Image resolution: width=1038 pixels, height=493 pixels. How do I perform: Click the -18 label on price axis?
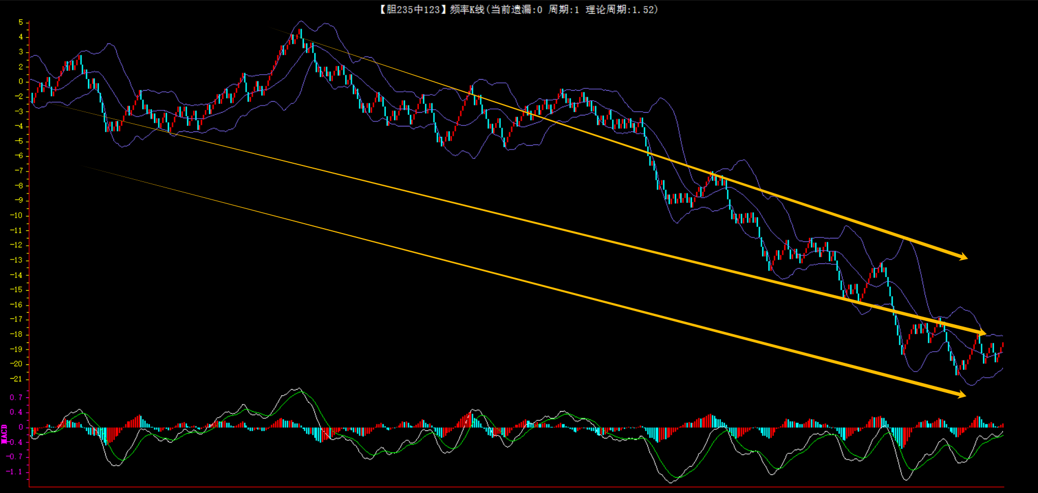pos(17,334)
